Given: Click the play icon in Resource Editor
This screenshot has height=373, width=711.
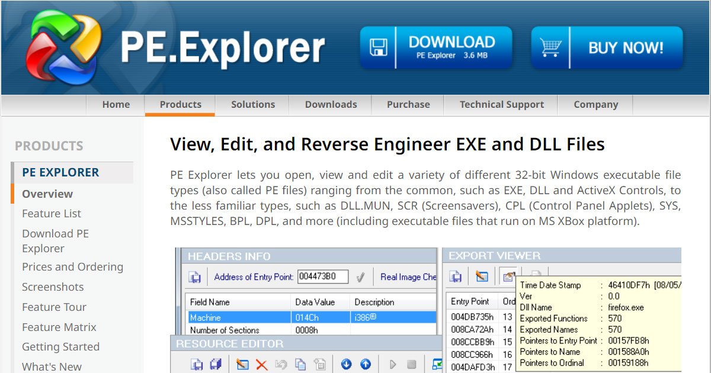Looking at the screenshot, I should click(x=392, y=364).
